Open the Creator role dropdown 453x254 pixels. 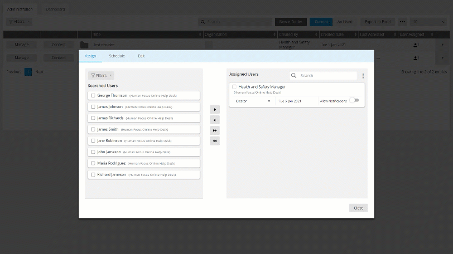click(x=253, y=101)
